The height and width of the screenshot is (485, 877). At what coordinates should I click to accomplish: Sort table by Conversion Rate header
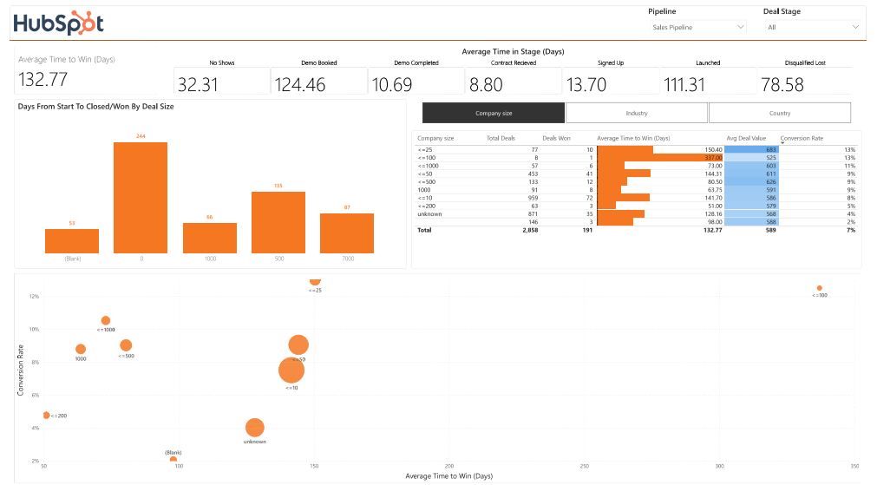click(x=802, y=138)
